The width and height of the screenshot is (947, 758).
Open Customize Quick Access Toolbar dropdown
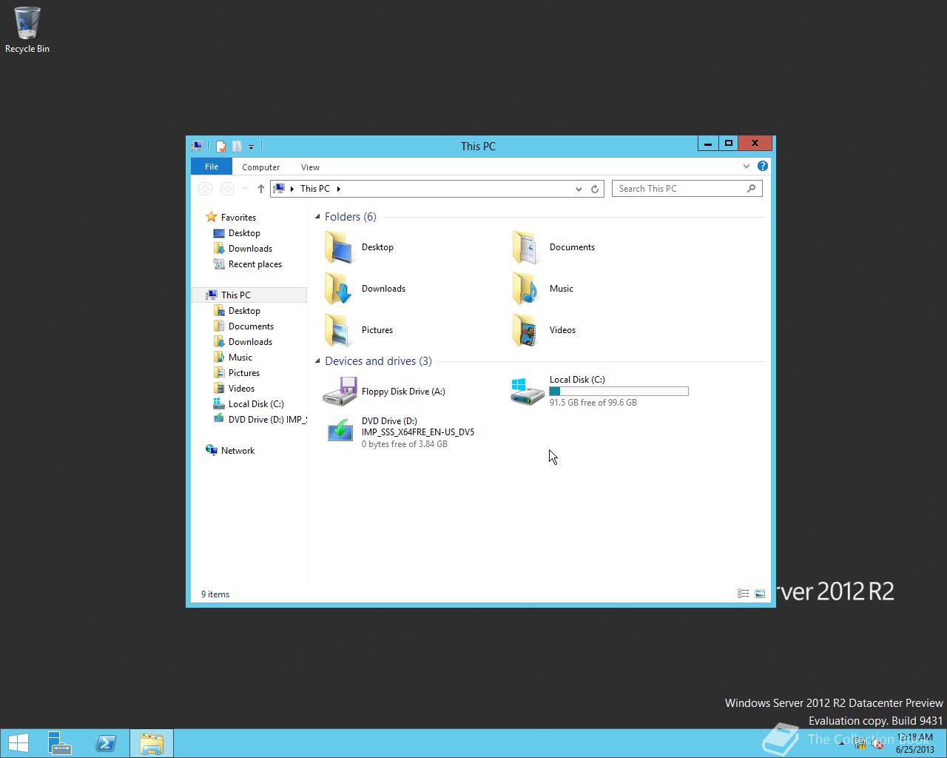251,147
